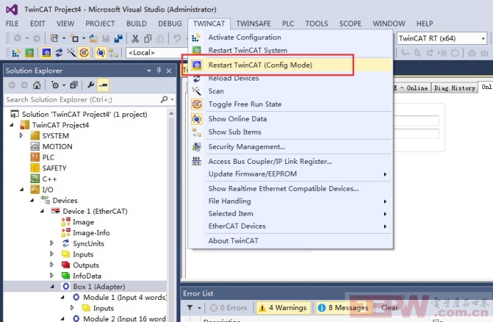493x322 pixels.
Task: Click Activate Configuration toolbar icon
Action: [16, 53]
